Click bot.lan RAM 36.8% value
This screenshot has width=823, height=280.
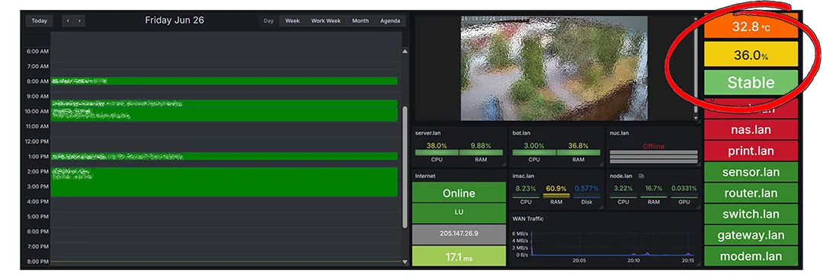coord(578,146)
